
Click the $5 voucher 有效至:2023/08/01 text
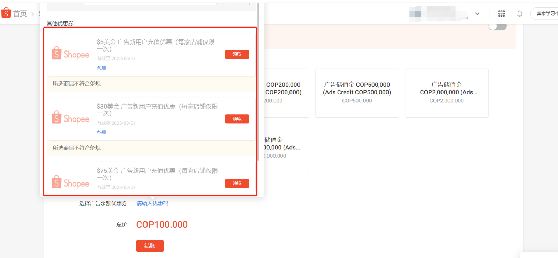pos(116,58)
